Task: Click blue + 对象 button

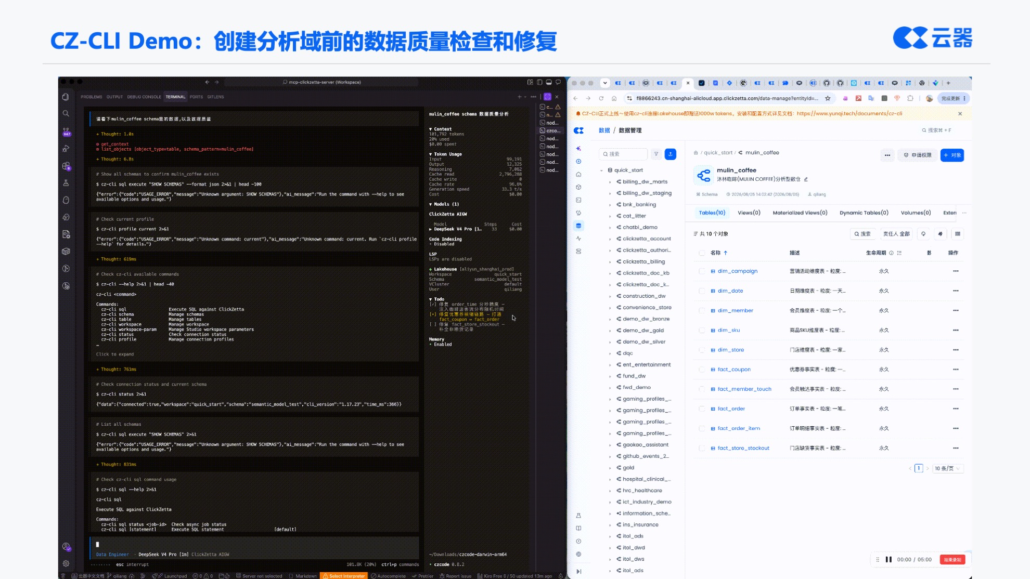Action: [952, 155]
